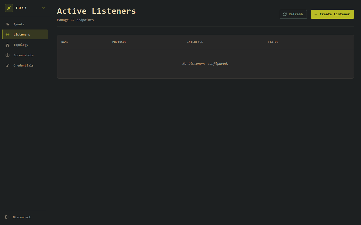Select the Listeners sidebar item
Screen dimensions: 361x225
(25, 34)
